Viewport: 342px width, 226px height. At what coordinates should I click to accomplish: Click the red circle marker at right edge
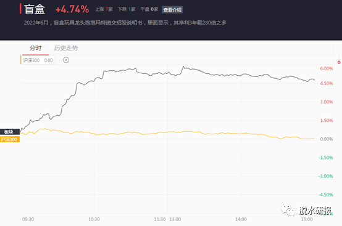click(339, 62)
